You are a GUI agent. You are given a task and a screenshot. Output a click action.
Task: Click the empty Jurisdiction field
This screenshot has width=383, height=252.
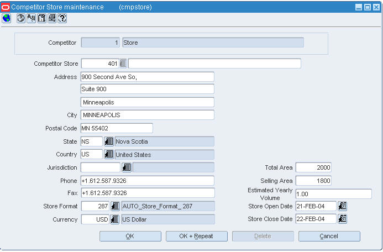[101, 167]
